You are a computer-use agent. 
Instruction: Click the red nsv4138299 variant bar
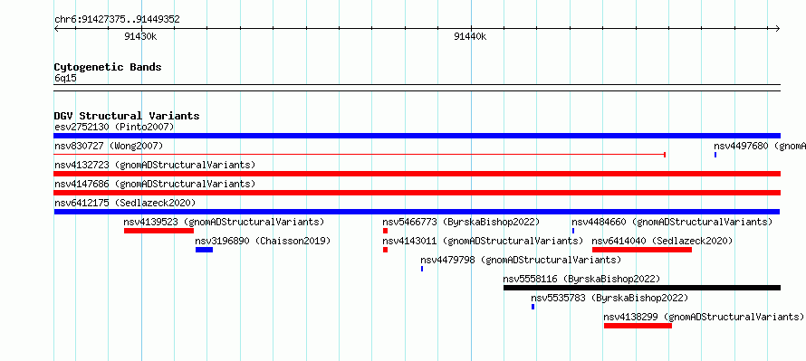pyautogui.click(x=638, y=326)
